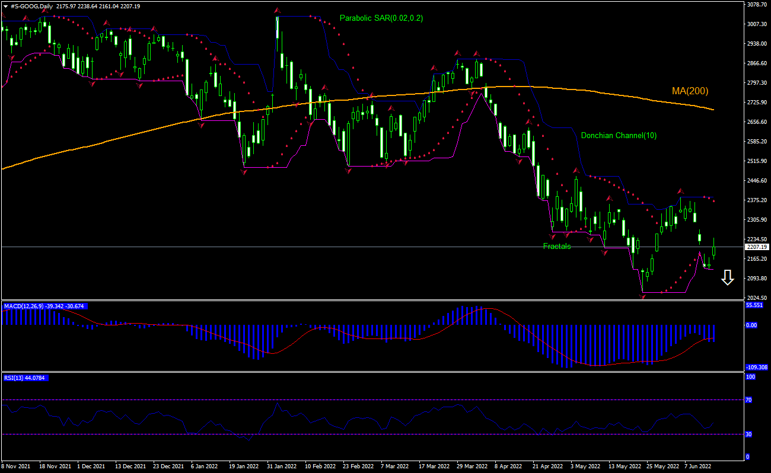The width and height of the screenshot is (771, 473).
Task: Click MACD scale value 55.551
Action: [x=754, y=305]
